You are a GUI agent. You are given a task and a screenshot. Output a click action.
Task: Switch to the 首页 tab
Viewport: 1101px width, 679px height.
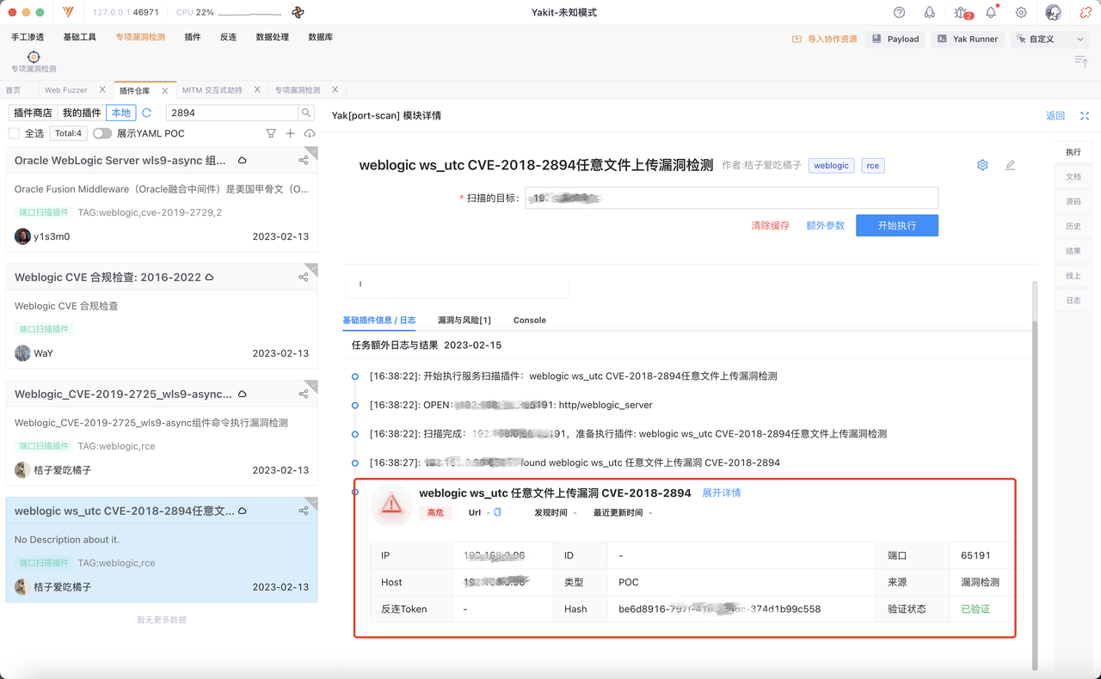pyautogui.click(x=13, y=90)
